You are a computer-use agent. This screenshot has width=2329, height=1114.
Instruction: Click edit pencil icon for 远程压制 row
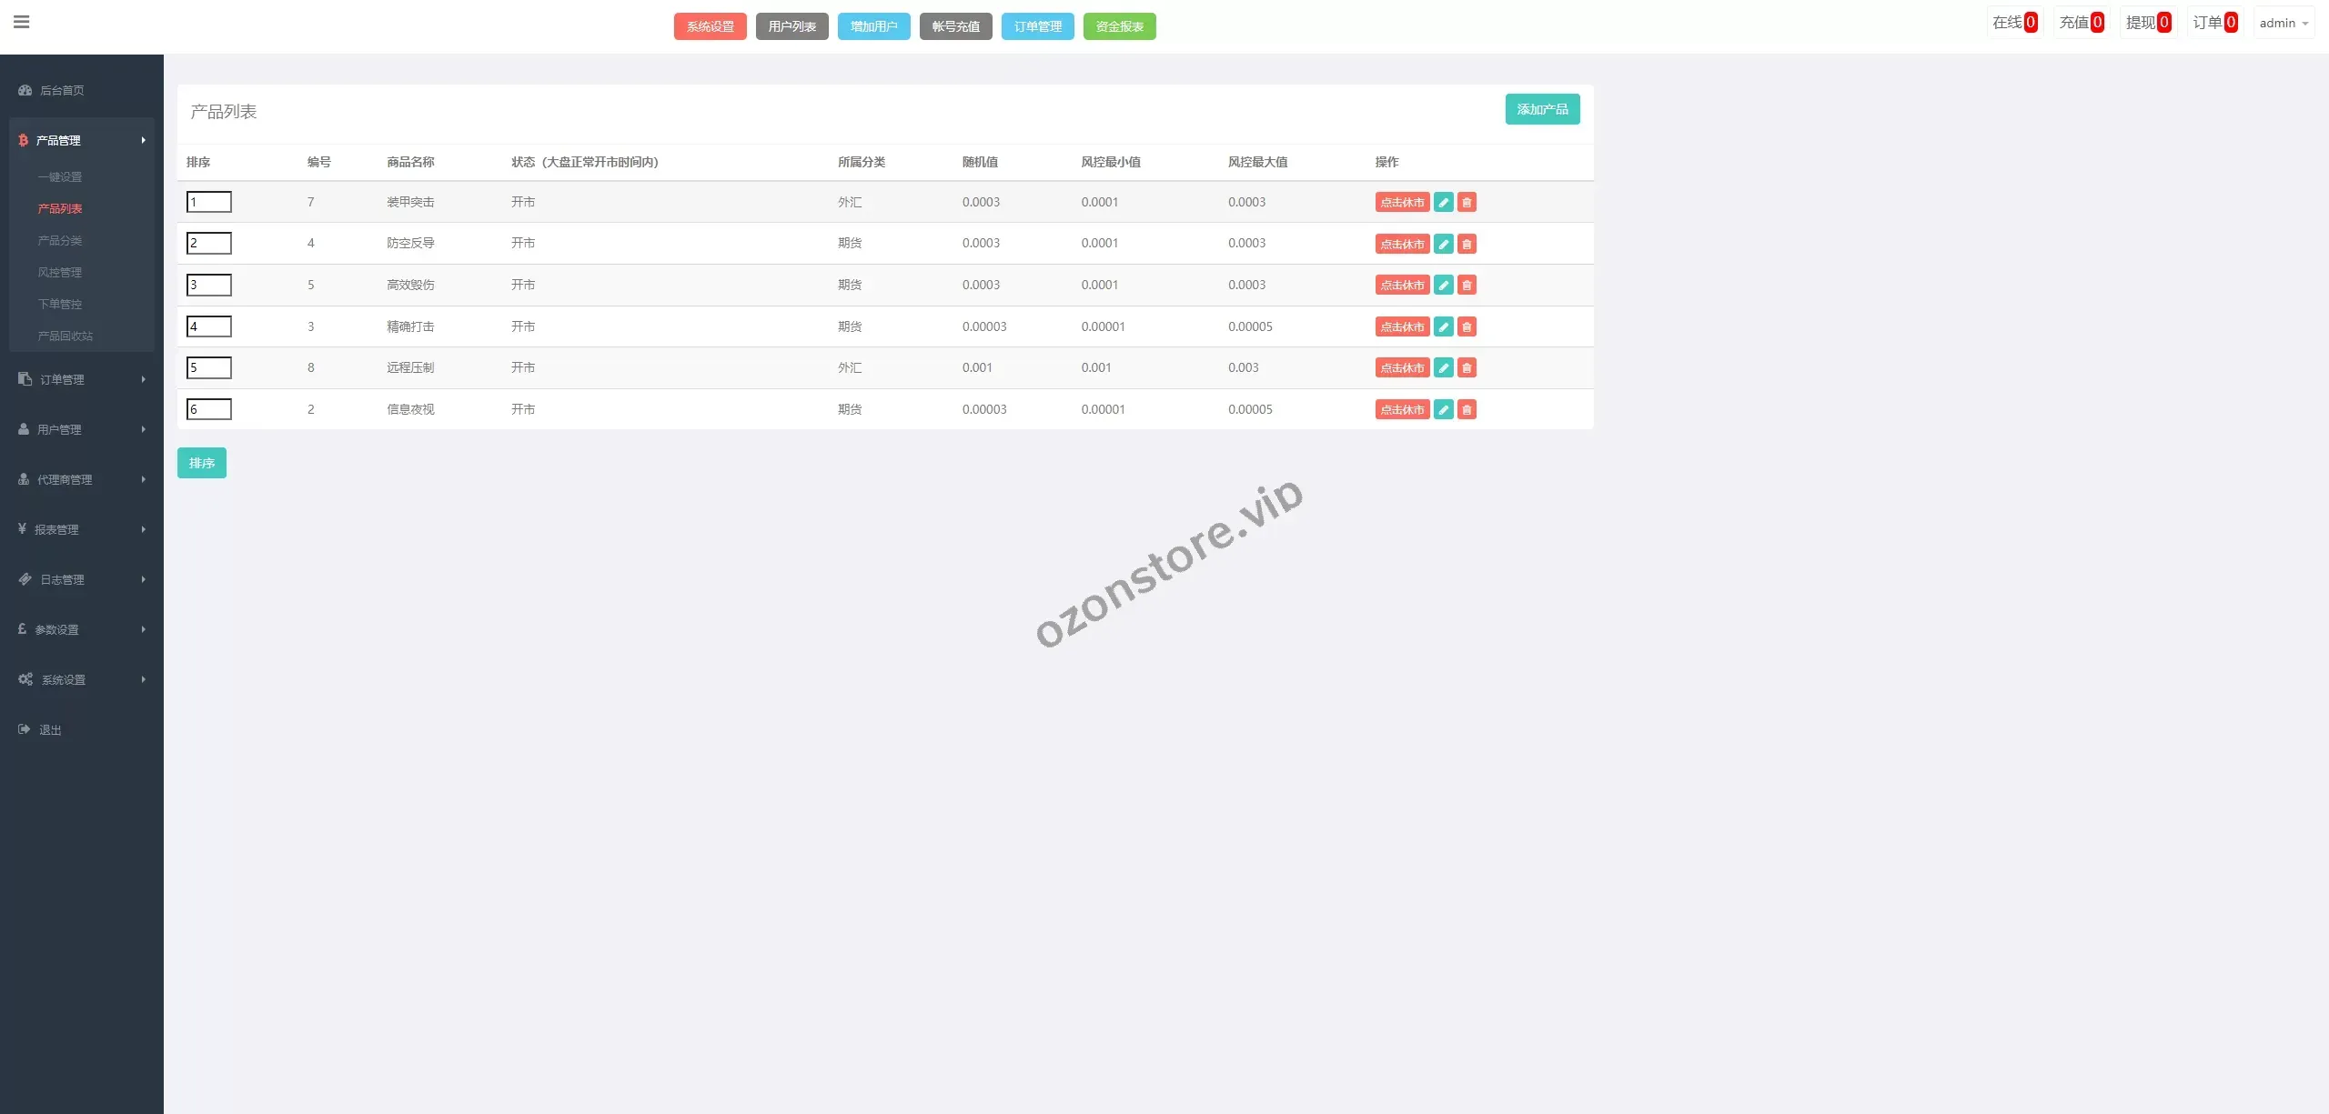1443,367
